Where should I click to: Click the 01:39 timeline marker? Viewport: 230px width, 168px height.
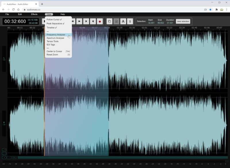[x=120, y=28]
